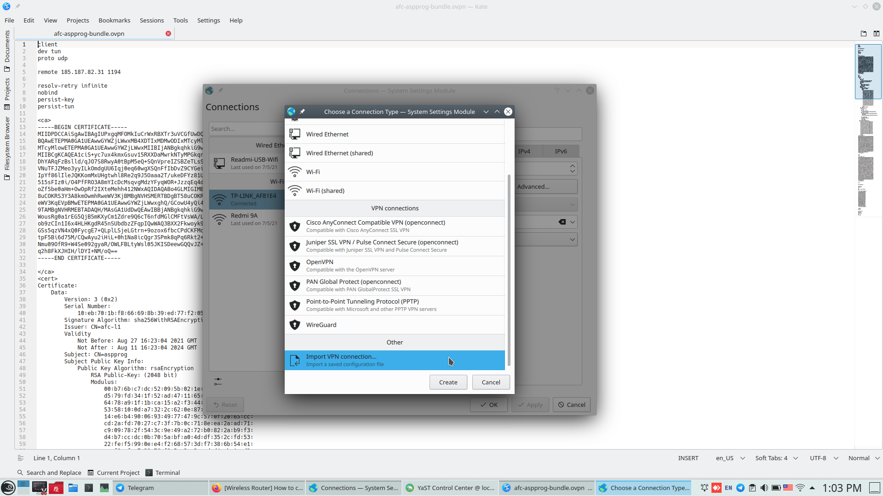The image size is (883, 496).
Task: Click the Kate new document icon
Action: [x=863, y=34]
